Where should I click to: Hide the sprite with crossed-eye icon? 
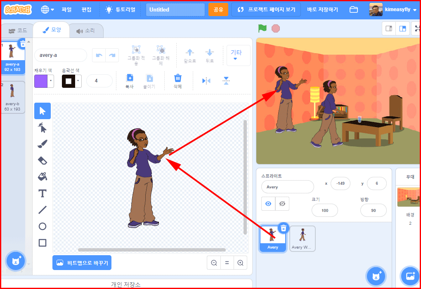click(x=282, y=204)
